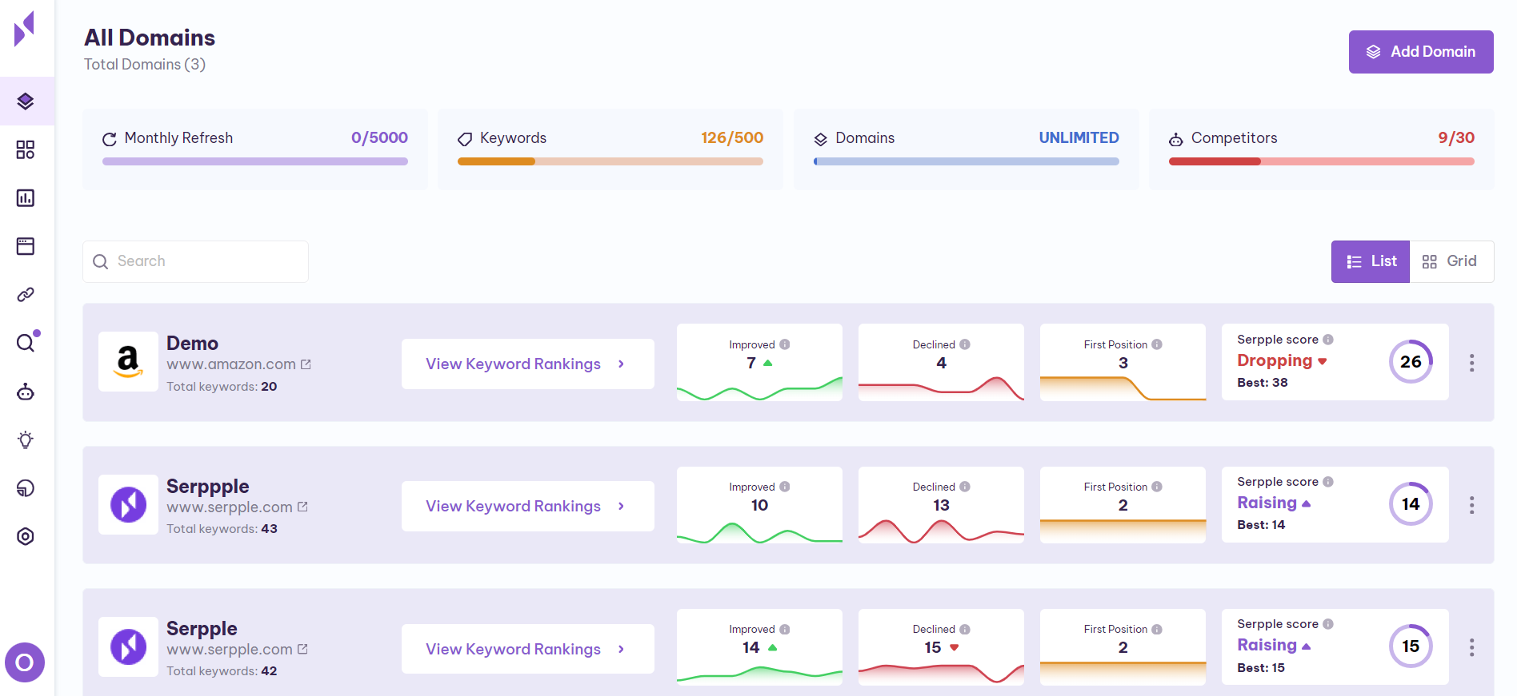Click the score ring showing 14 for Serppple

[1411, 504]
